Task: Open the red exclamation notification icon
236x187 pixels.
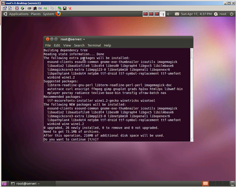Action: tap(163, 14)
